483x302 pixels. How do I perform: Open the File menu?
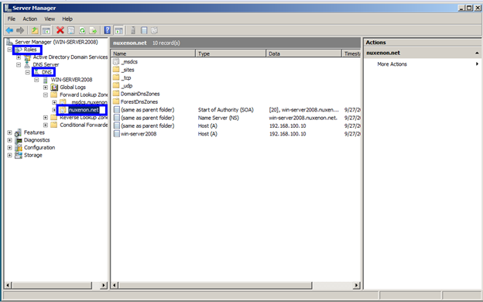12,19
